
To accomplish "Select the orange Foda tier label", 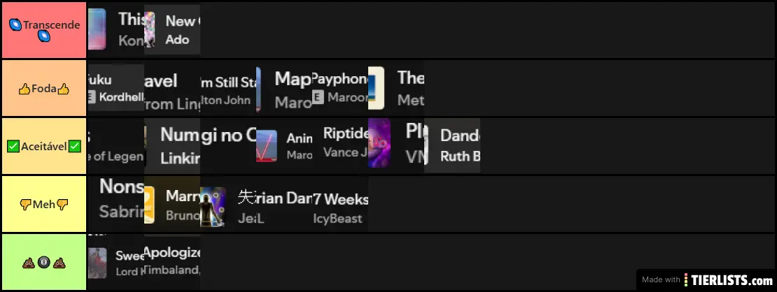I will (43, 89).
